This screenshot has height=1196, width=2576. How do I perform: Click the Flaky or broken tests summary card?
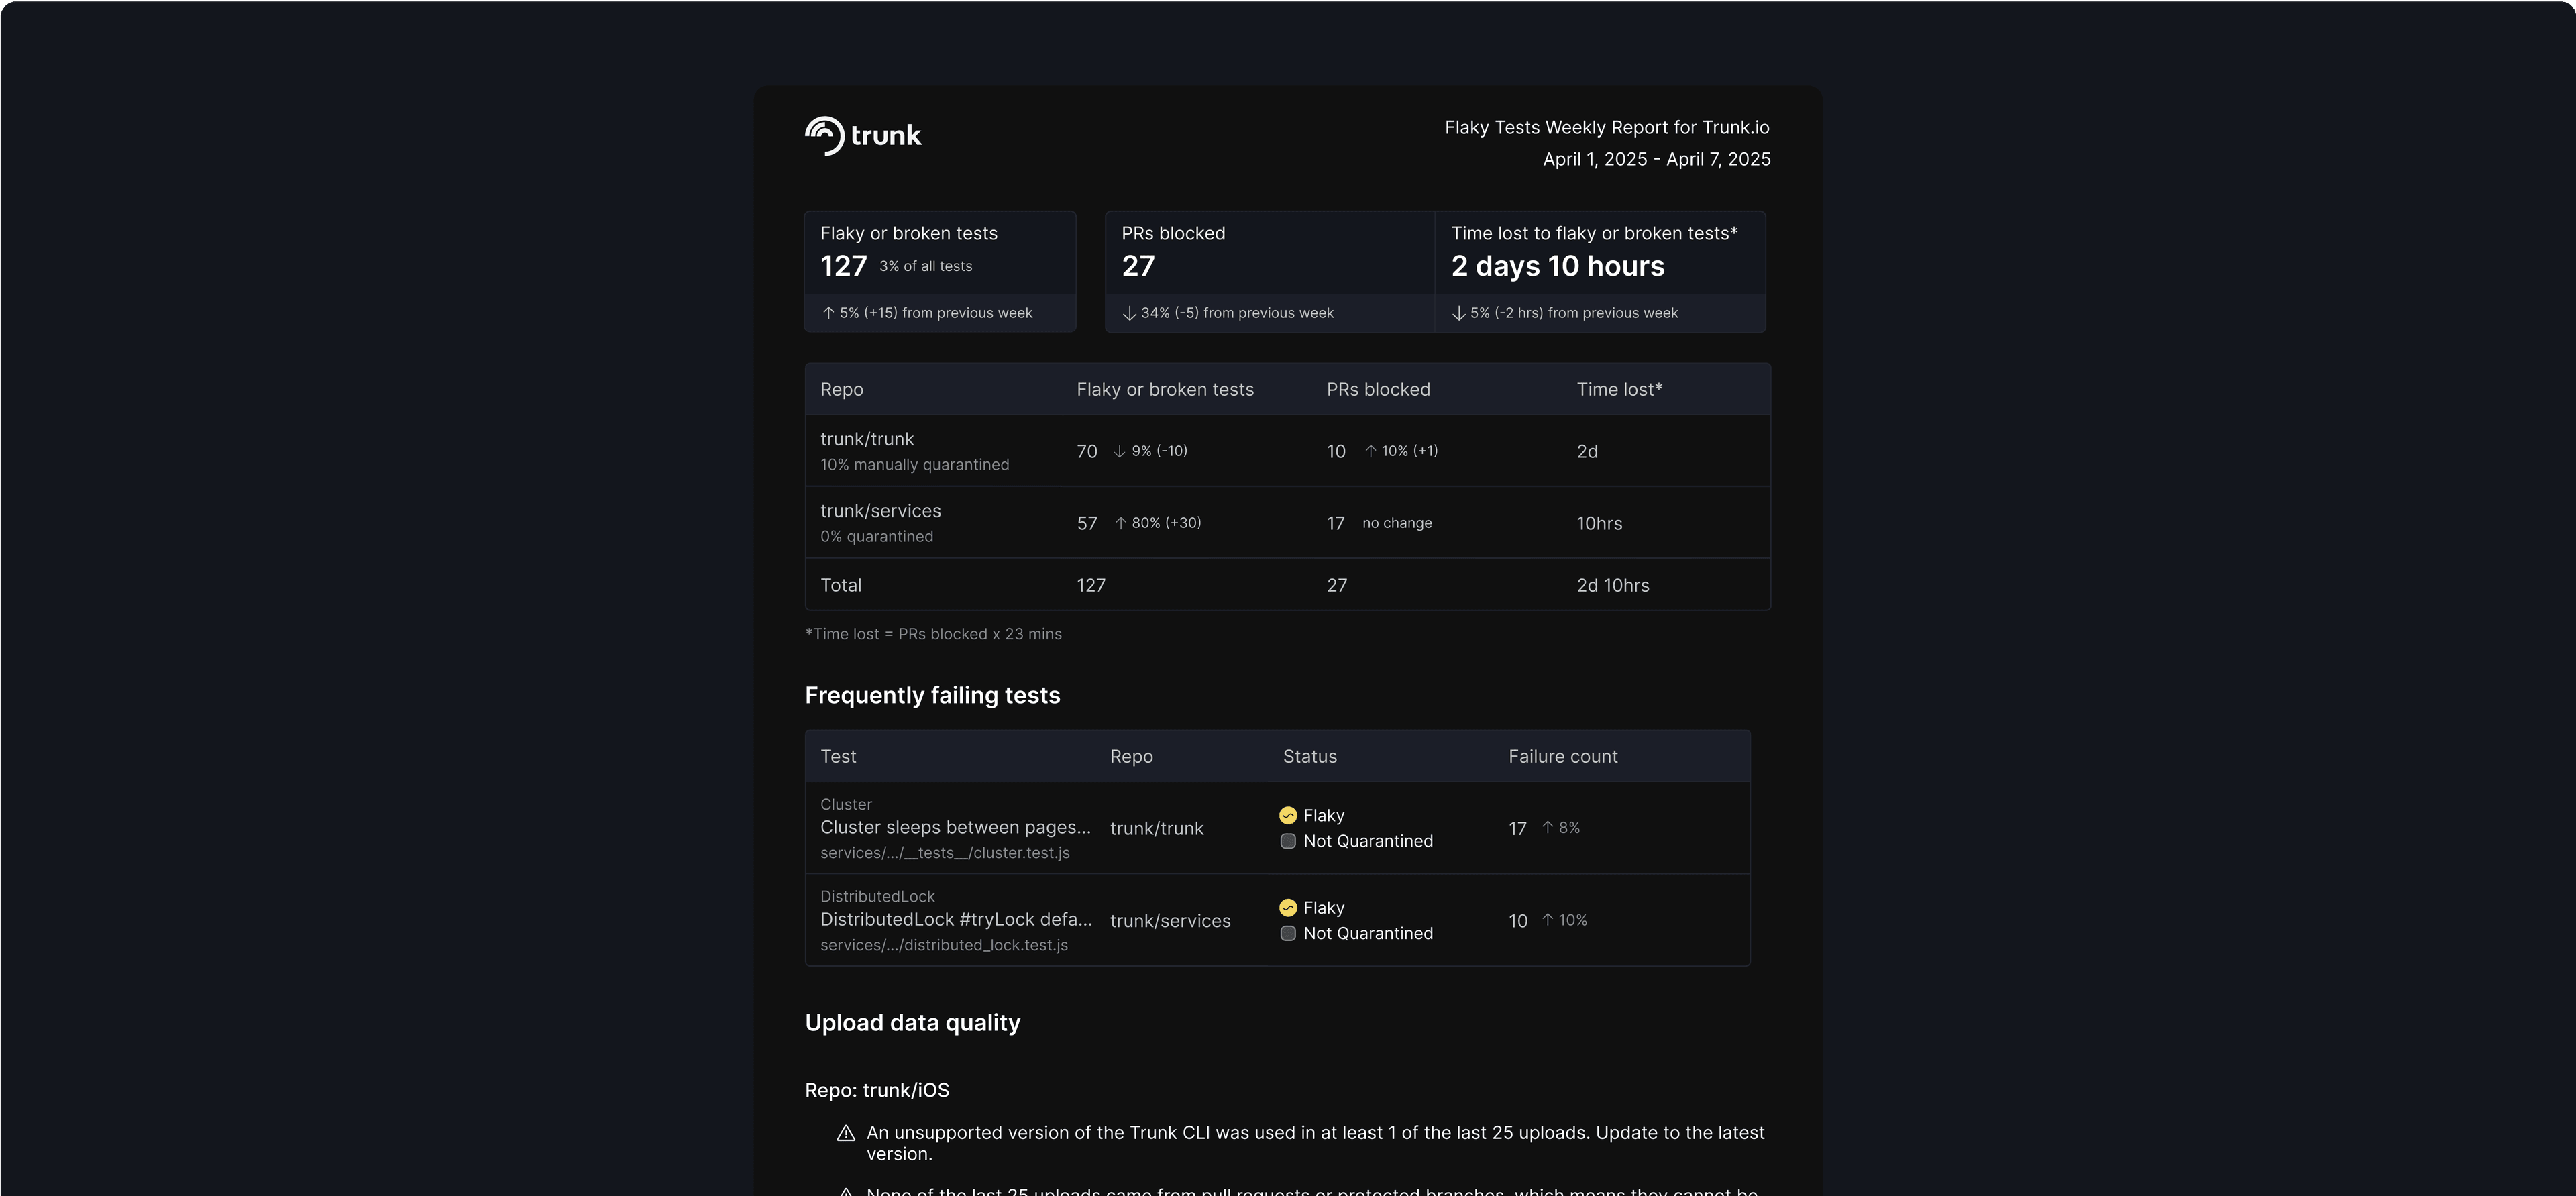[940, 272]
